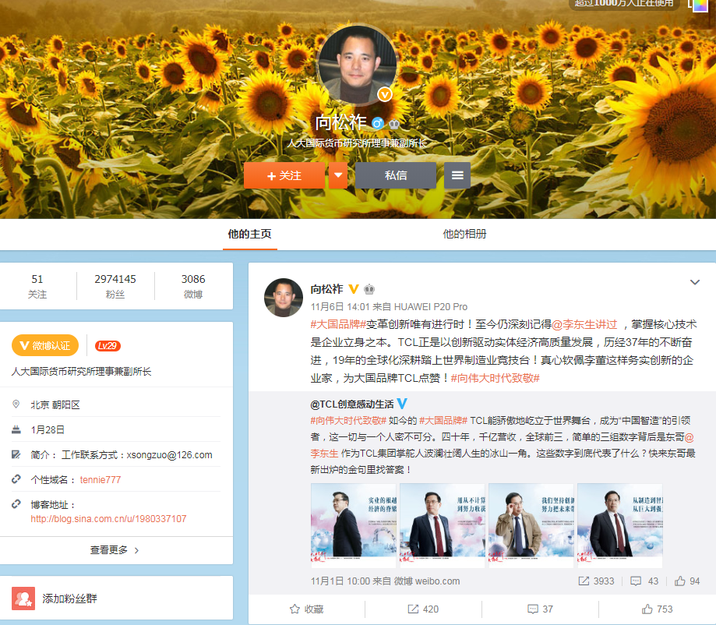The image size is (716, 625).
Task: Open the dropdown arrow beside the 关注 button
Action: coord(338,175)
